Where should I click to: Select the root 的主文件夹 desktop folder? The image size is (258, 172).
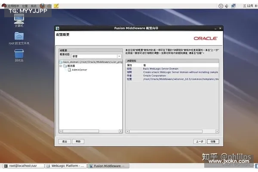[19, 39]
